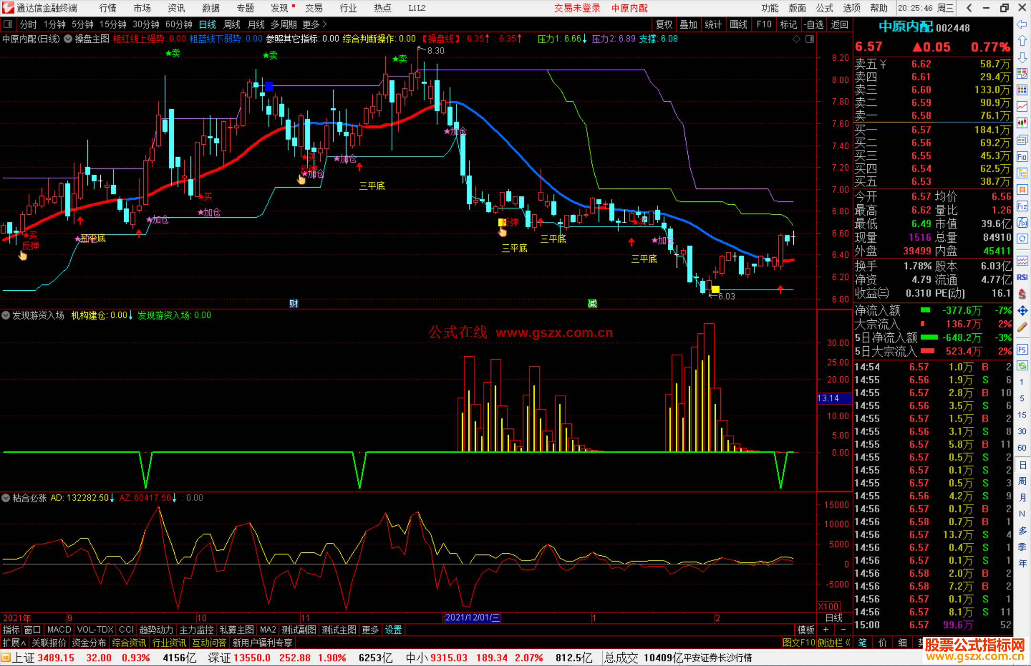Switch to the MACD indicator tab

[59, 630]
